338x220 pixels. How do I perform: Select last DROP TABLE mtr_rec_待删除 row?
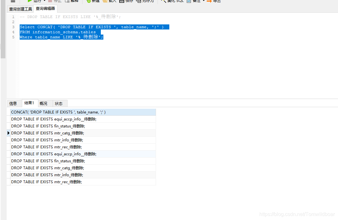tap(83, 182)
